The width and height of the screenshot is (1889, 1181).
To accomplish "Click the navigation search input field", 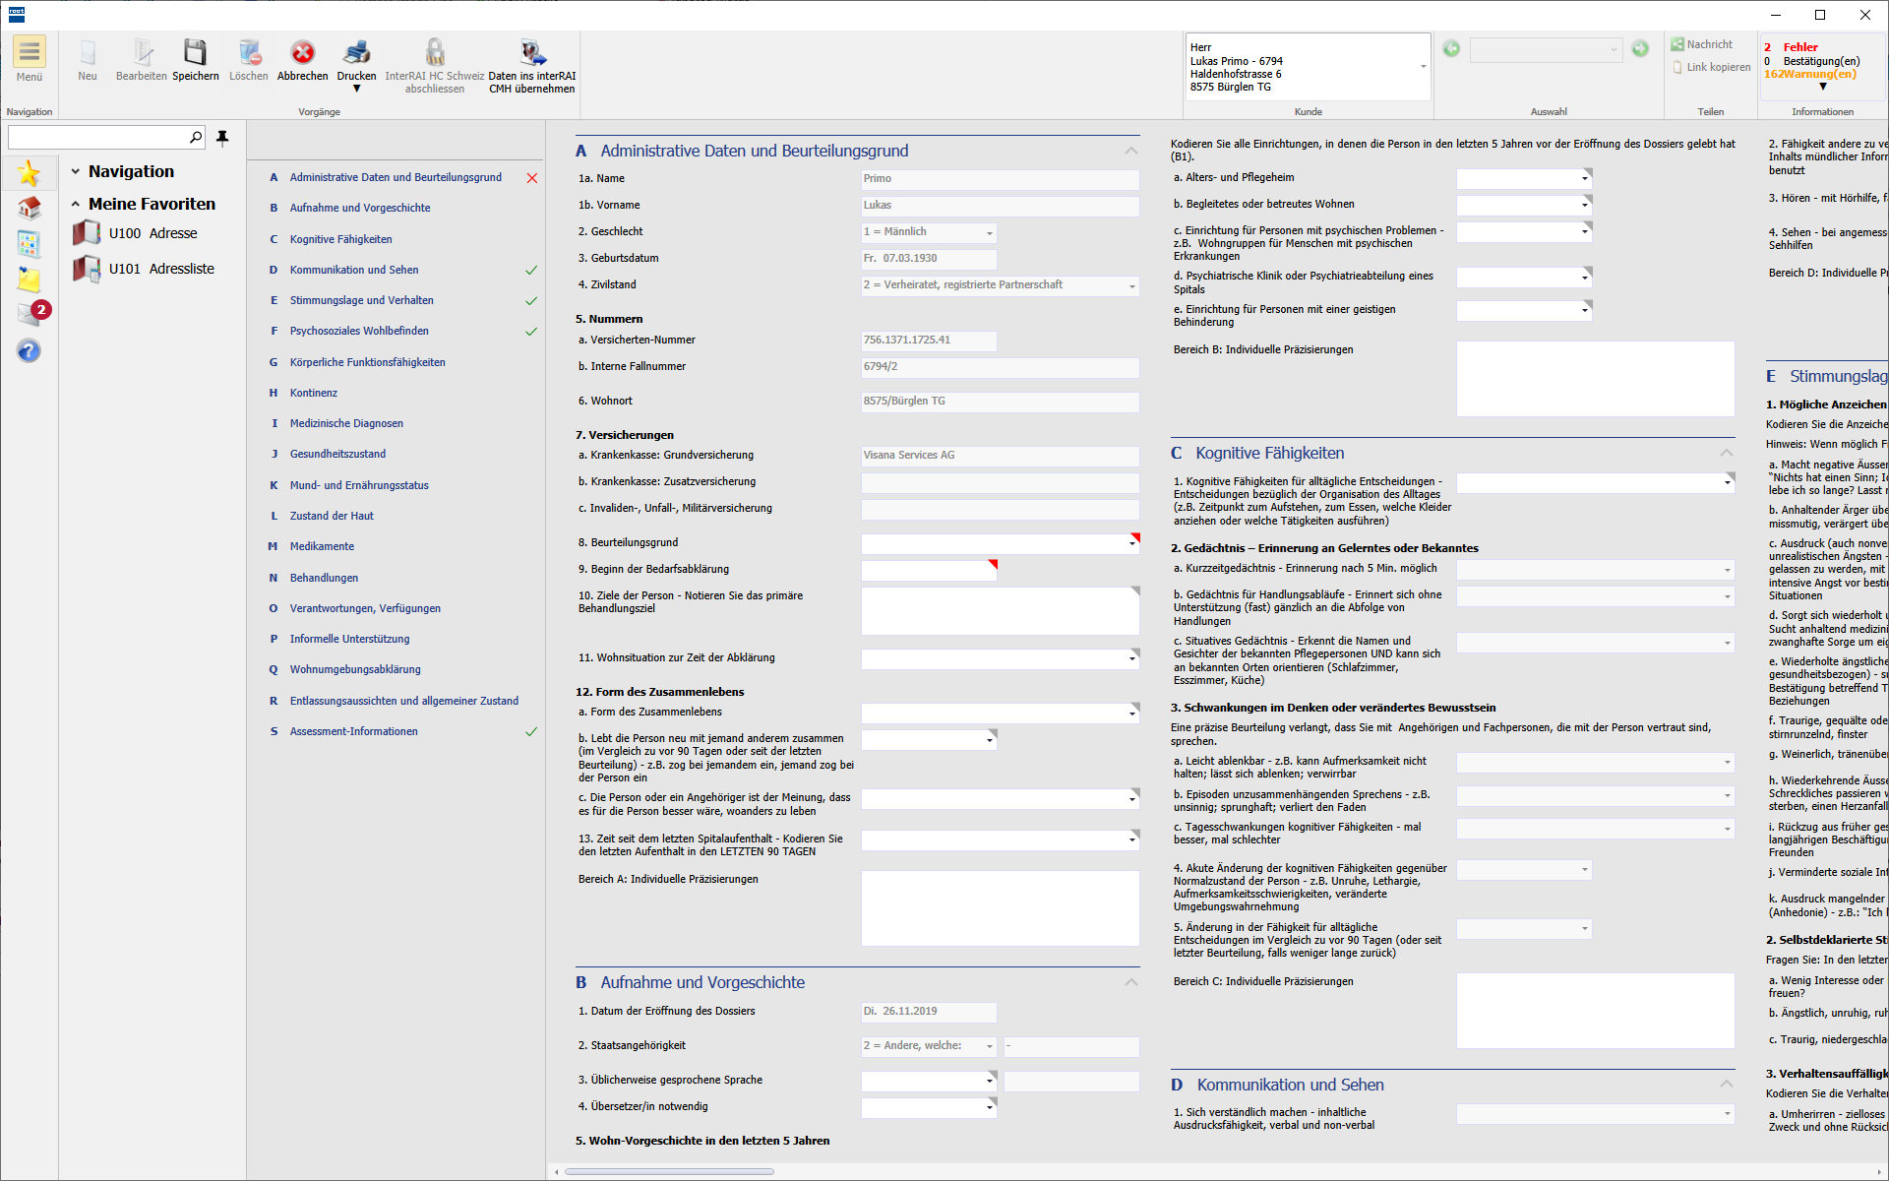I will click(97, 137).
